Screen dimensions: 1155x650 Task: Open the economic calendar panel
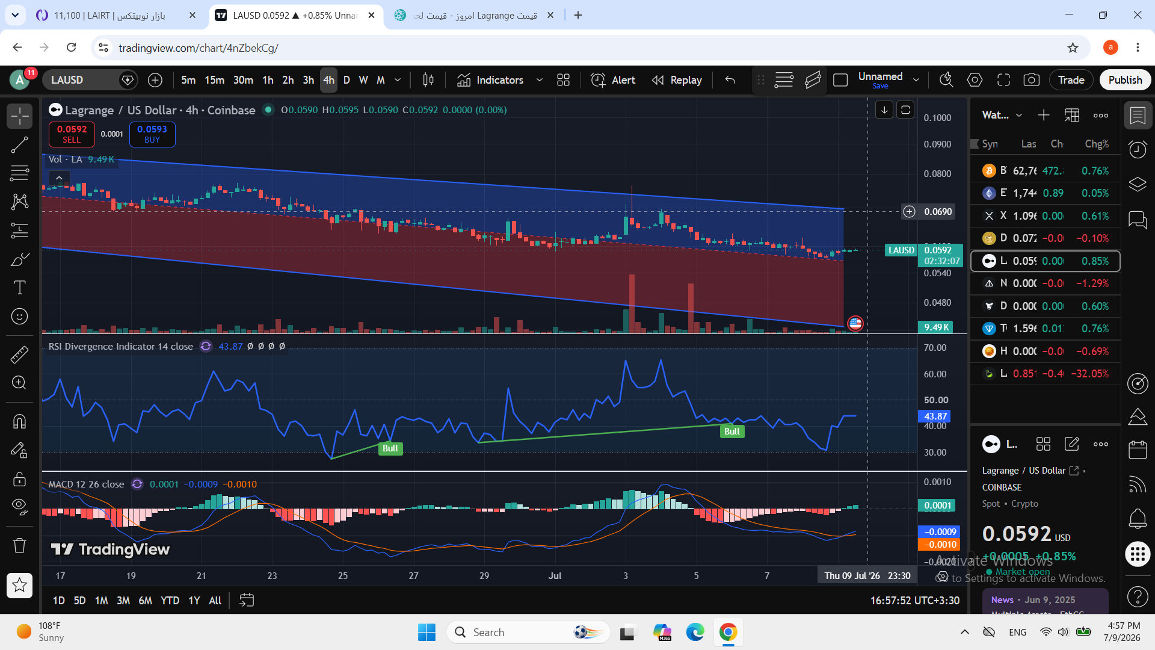click(1138, 449)
